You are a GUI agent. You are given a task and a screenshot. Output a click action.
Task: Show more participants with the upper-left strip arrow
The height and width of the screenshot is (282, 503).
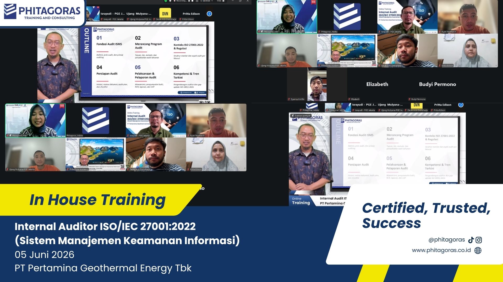click(209, 14)
